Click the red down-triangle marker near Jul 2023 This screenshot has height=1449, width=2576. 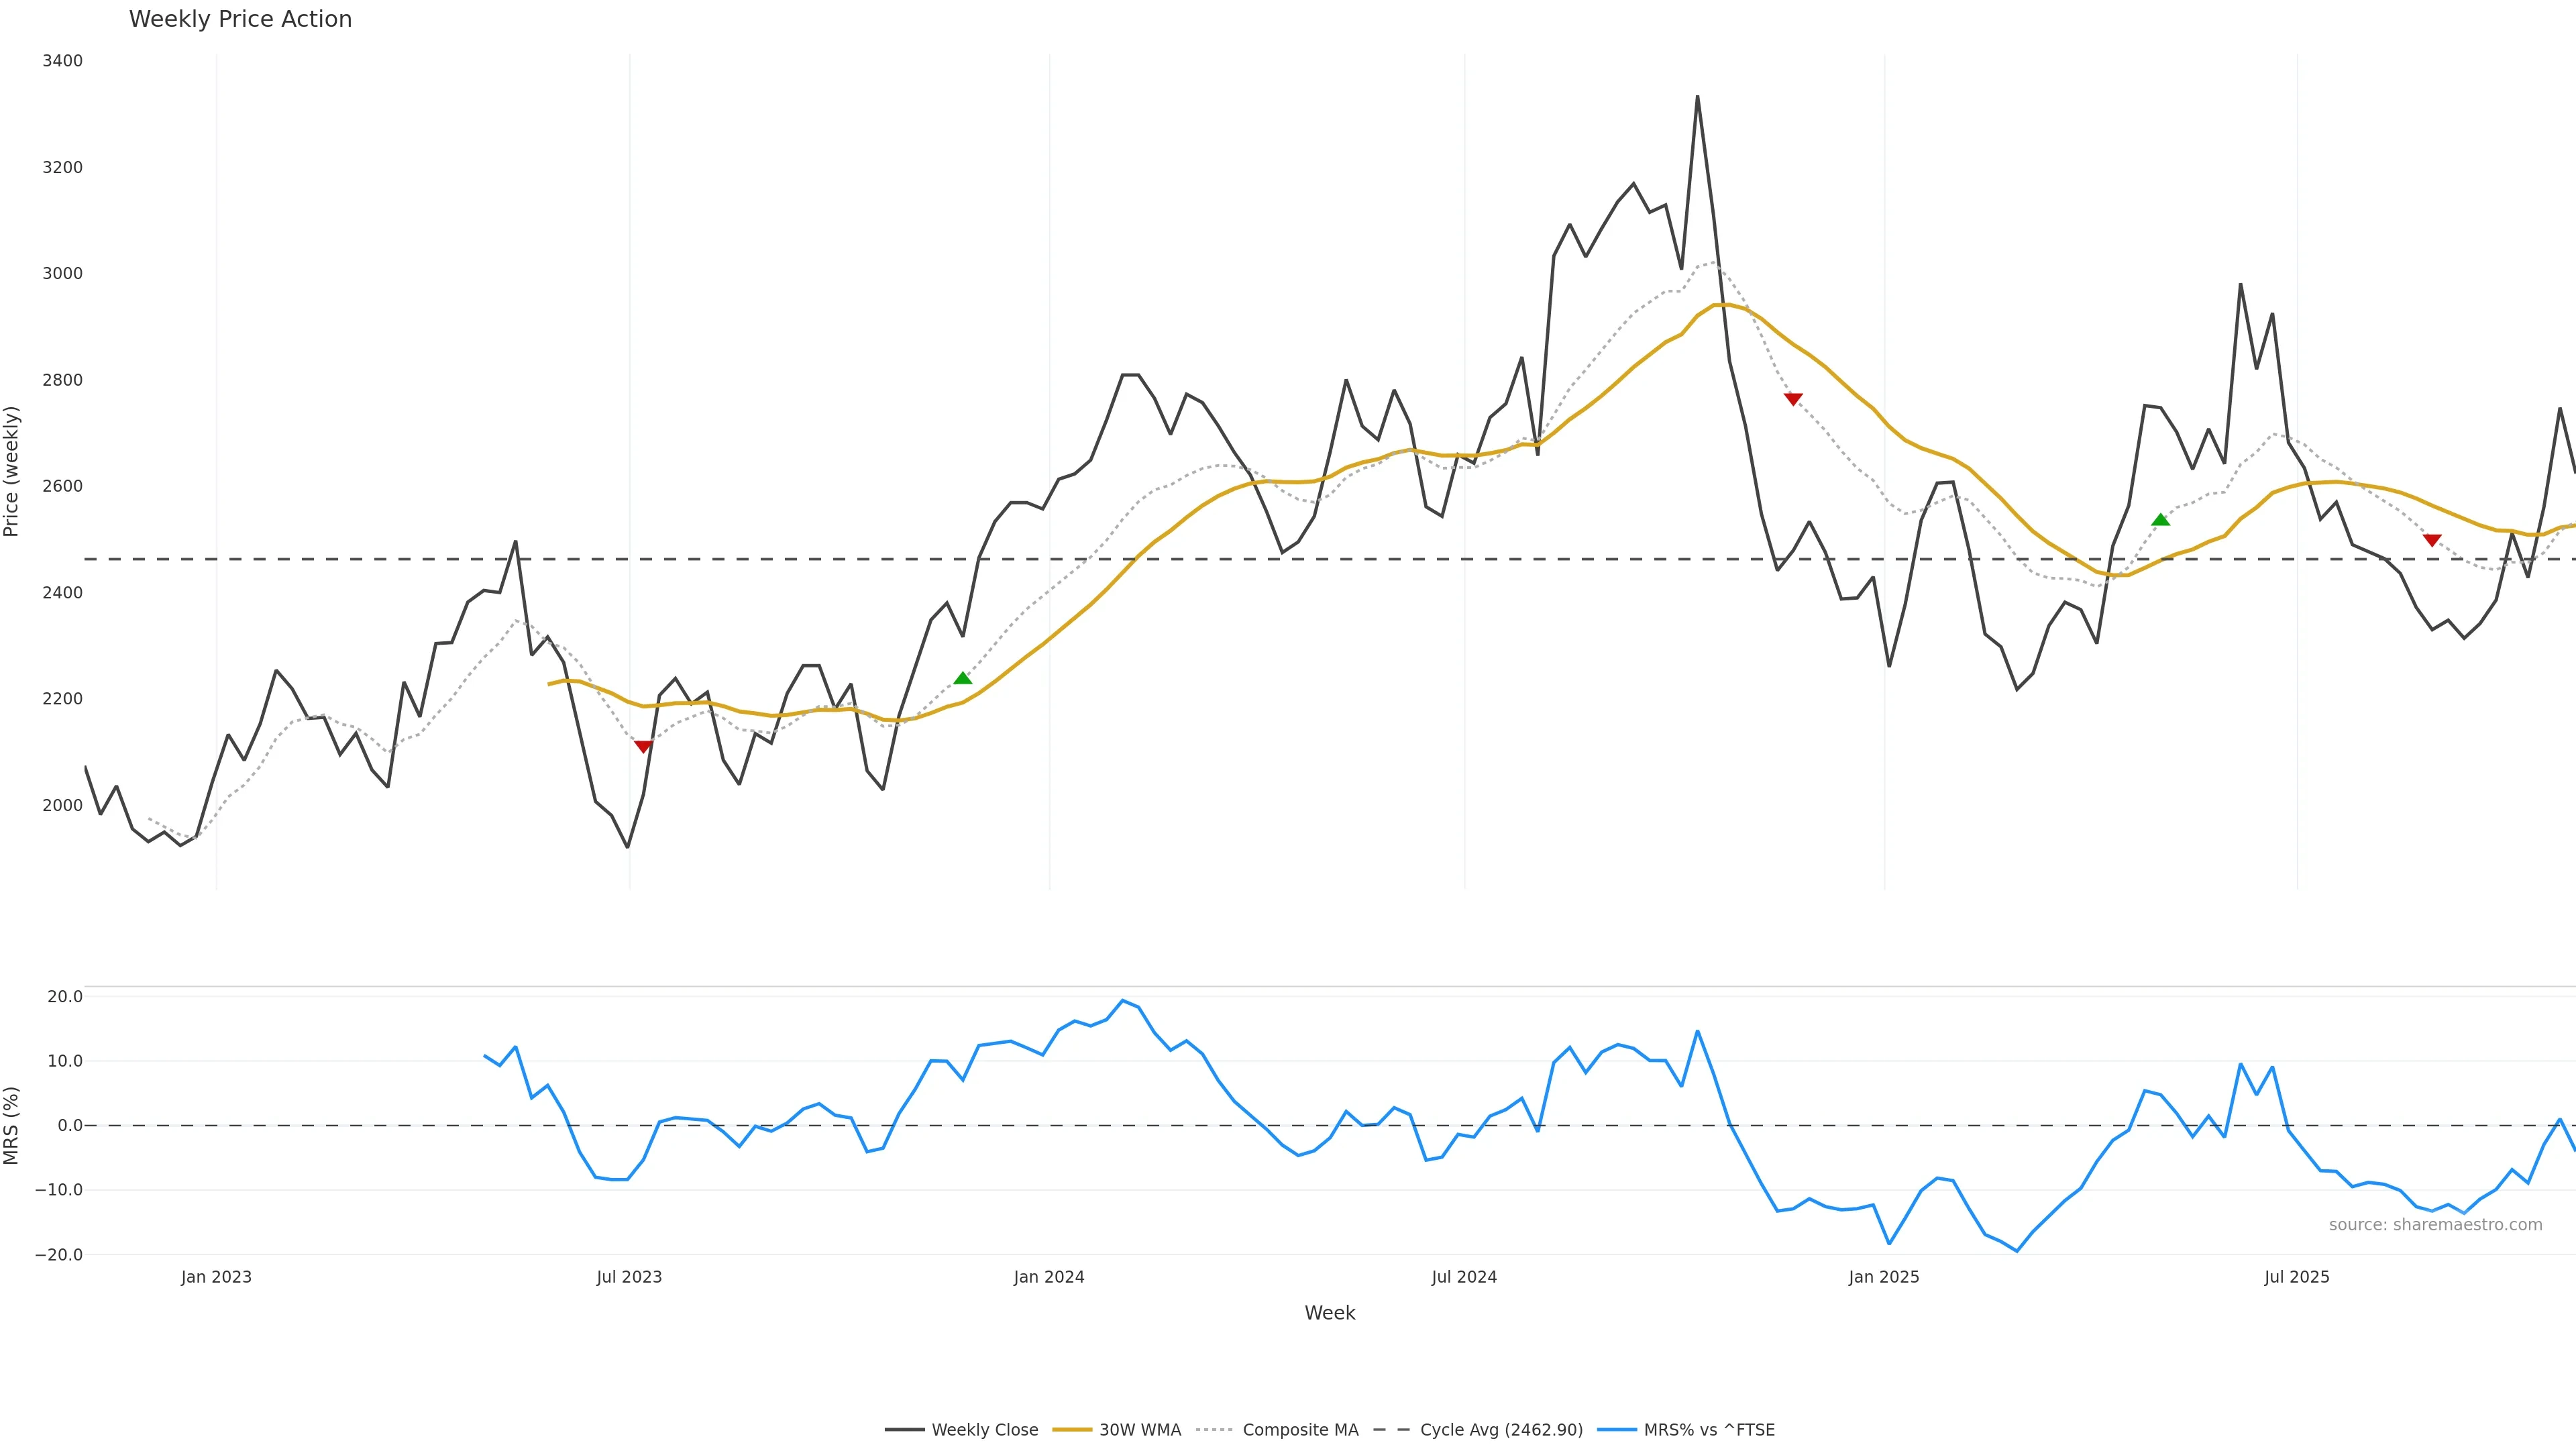643,746
